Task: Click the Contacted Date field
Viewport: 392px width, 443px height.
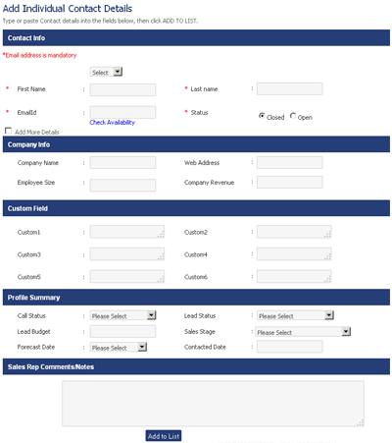Action: point(290,347)
